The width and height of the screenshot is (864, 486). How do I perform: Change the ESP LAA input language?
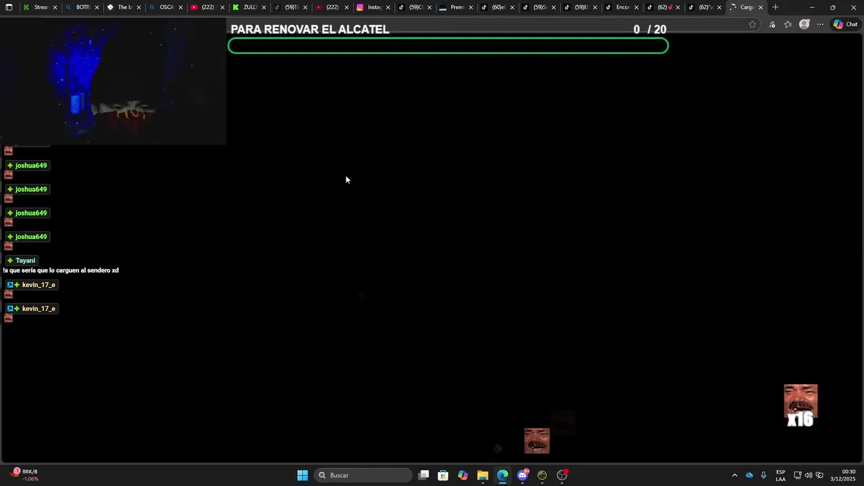click(x=780, y=475)
